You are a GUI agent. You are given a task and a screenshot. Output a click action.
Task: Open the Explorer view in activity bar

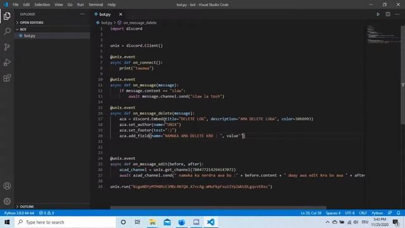tap(7, 16)
